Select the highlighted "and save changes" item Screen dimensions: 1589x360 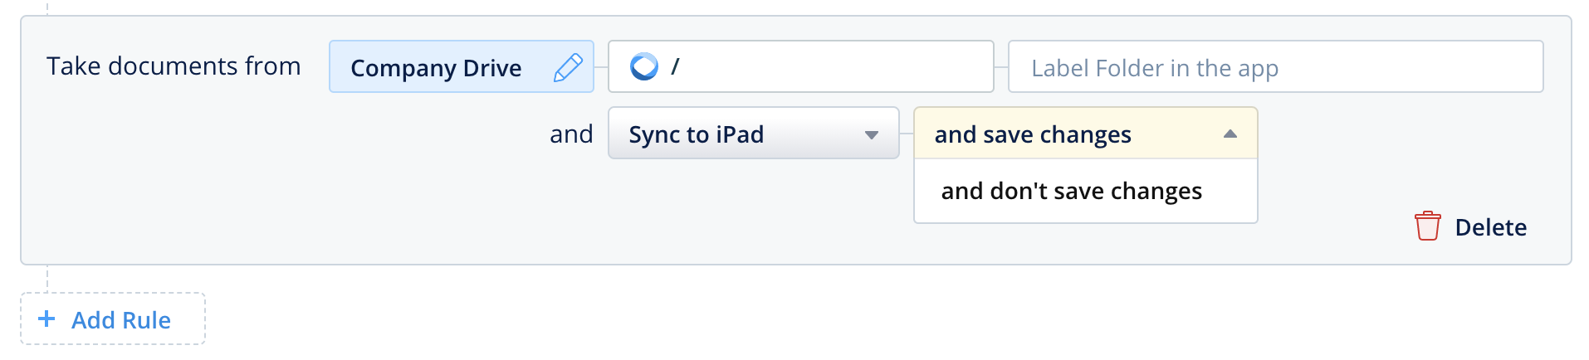tap(1033, 134)
